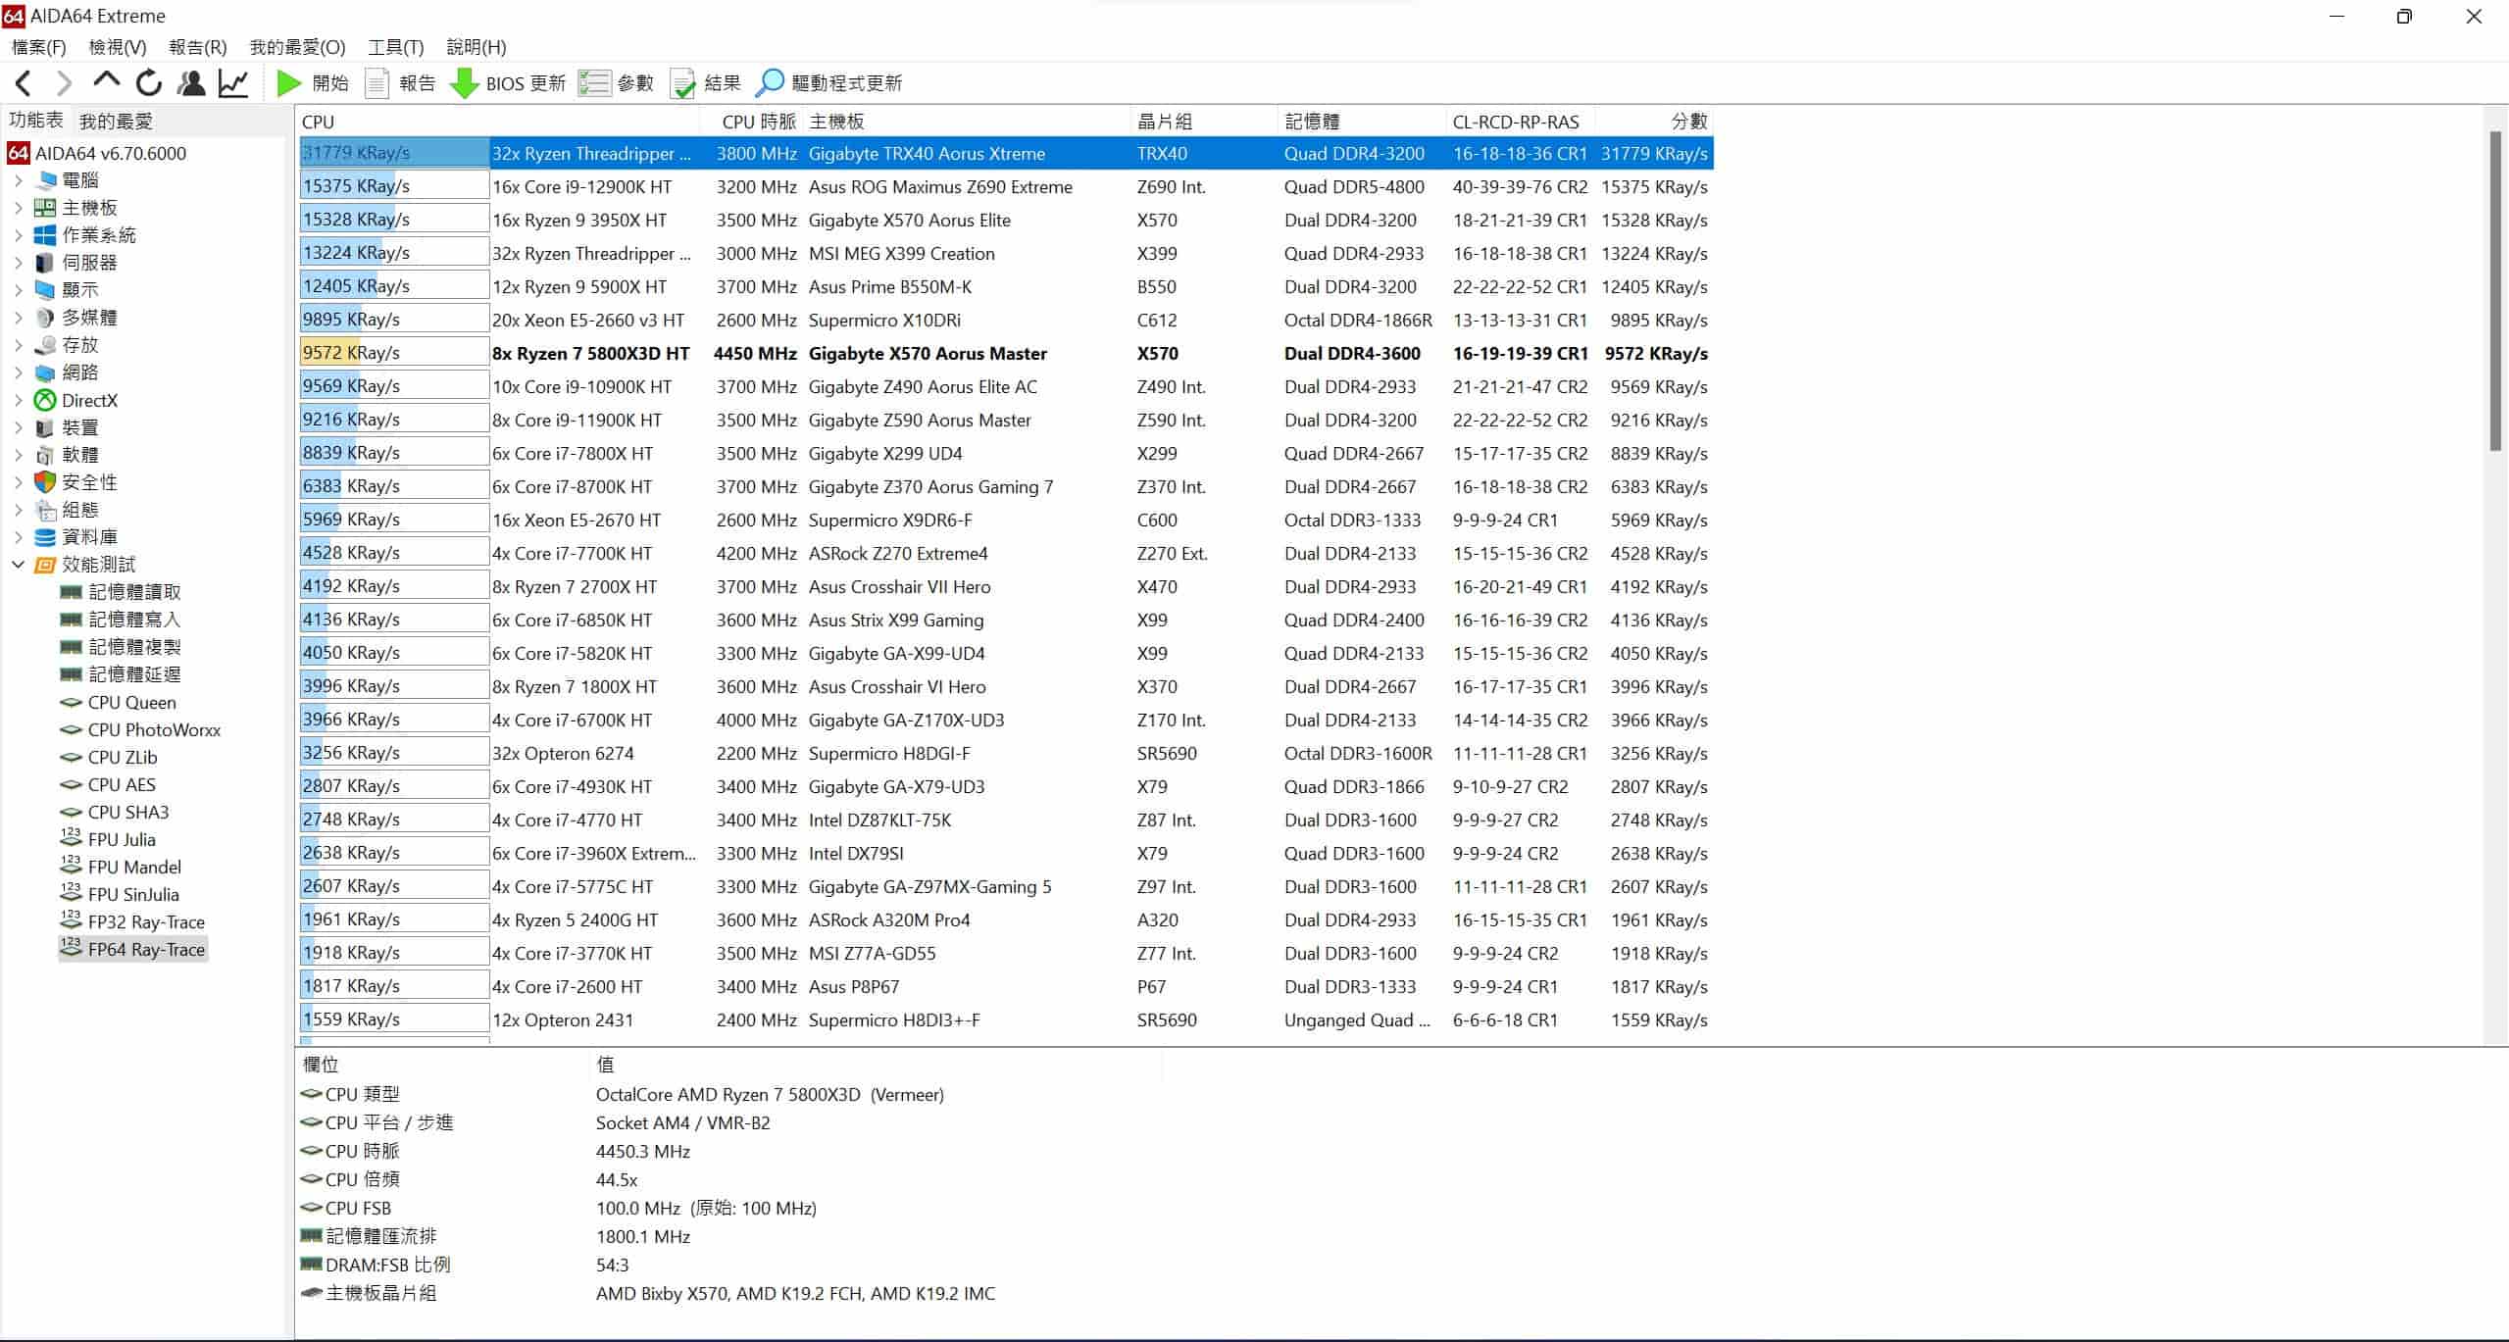
Task: Select the CPU PhotoWorxx benchmark
Action: [140, 729]
